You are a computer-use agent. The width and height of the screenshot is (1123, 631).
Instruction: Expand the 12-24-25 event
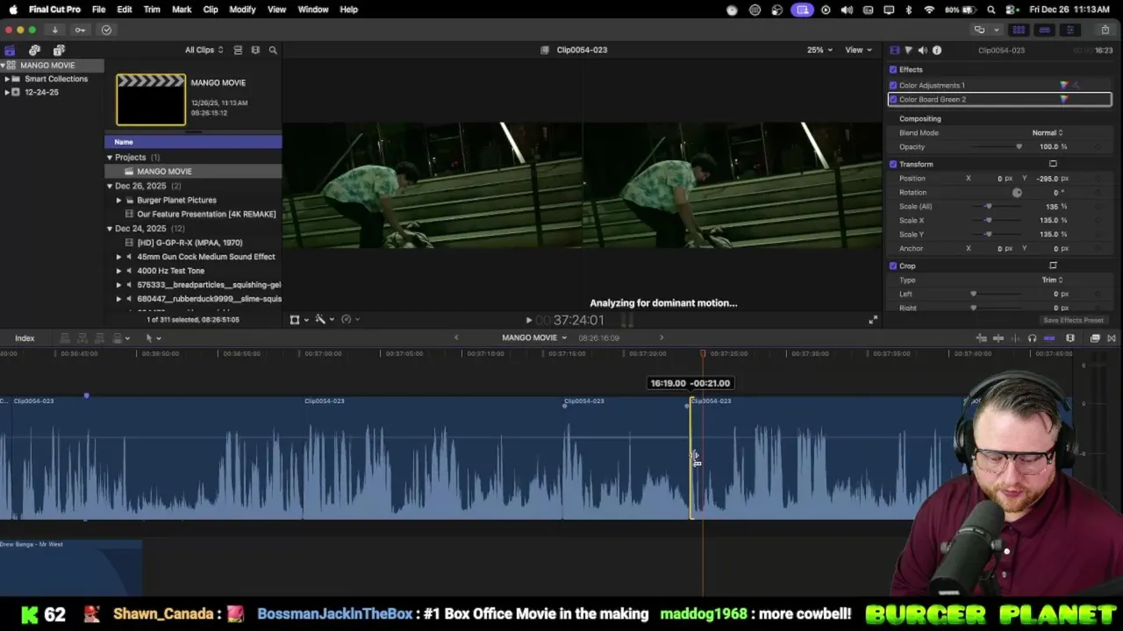coord(7,92)
